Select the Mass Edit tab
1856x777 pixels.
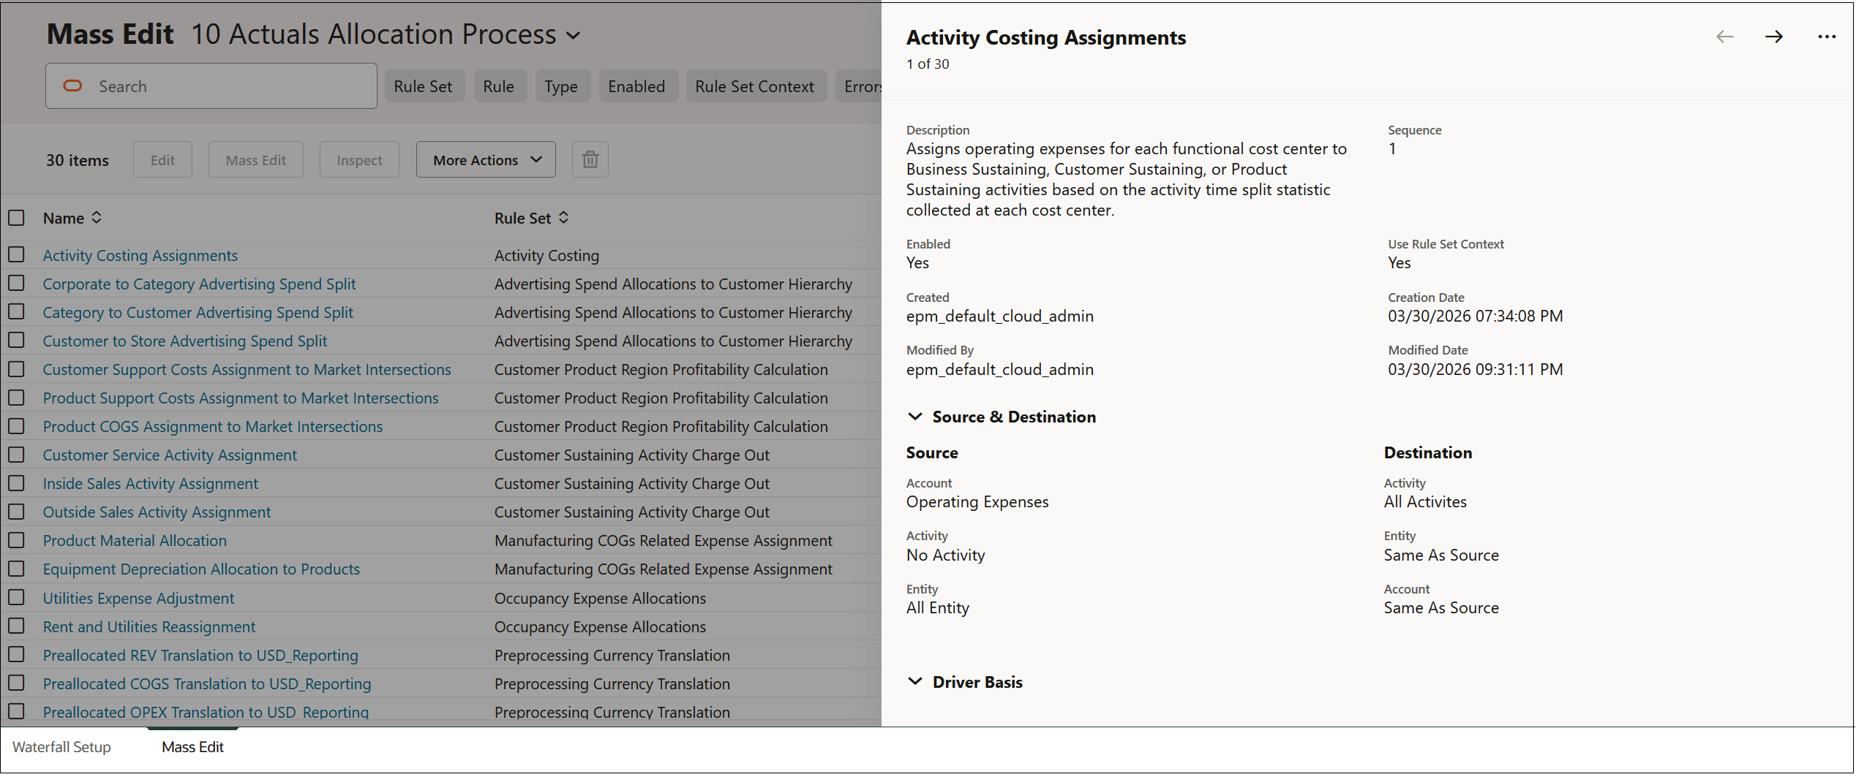pyautogui.click(x=192, y=747)
